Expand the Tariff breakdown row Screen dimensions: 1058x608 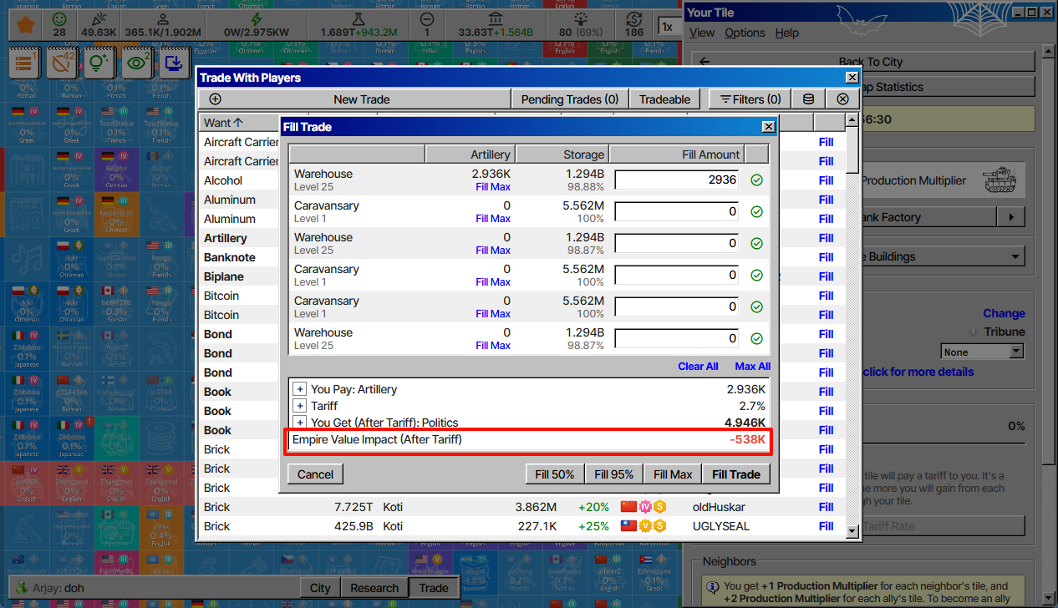pos(300,406)
